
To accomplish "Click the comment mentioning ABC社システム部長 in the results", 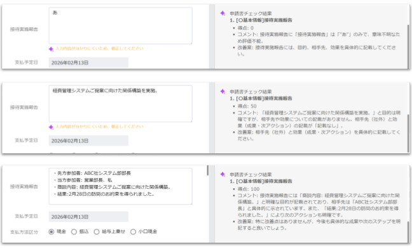I will coord(319,205).
